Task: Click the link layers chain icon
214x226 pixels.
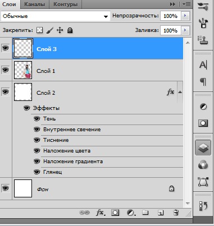Action: tap(84, 213)
